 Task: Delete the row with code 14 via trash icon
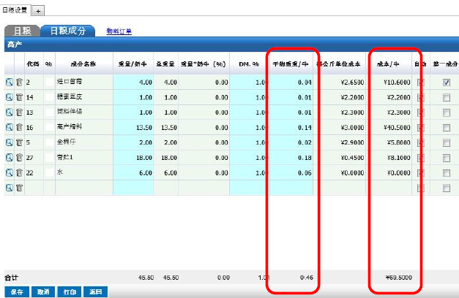click(x=20, y=97)
